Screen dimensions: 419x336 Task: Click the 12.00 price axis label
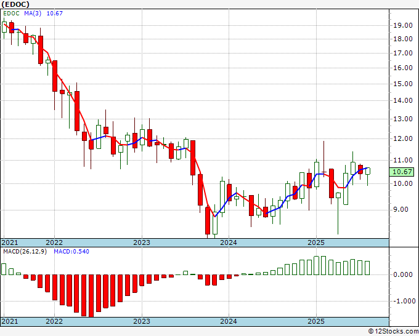[x=403, y=138]
